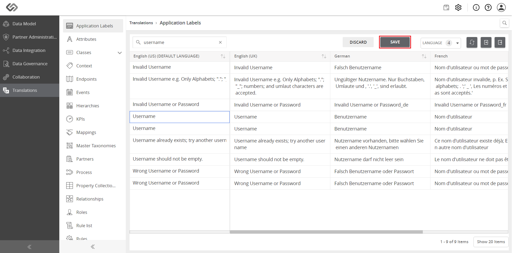Click 'Invalid Username or Password_de' German cell
The width and height of the screenshot is (512, 253).
[380, 105]
